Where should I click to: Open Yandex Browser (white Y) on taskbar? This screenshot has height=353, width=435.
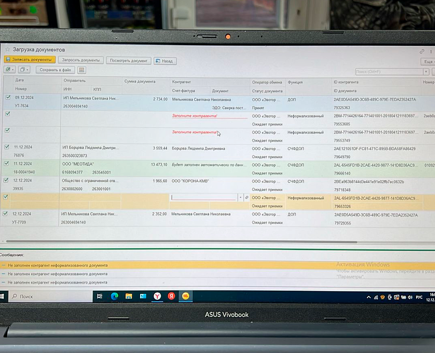[157, 297]
